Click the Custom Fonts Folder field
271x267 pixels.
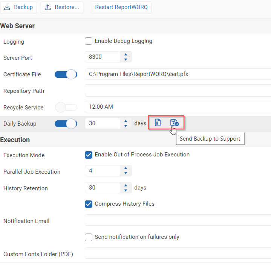pyautogui.click(x=178, y=253)
